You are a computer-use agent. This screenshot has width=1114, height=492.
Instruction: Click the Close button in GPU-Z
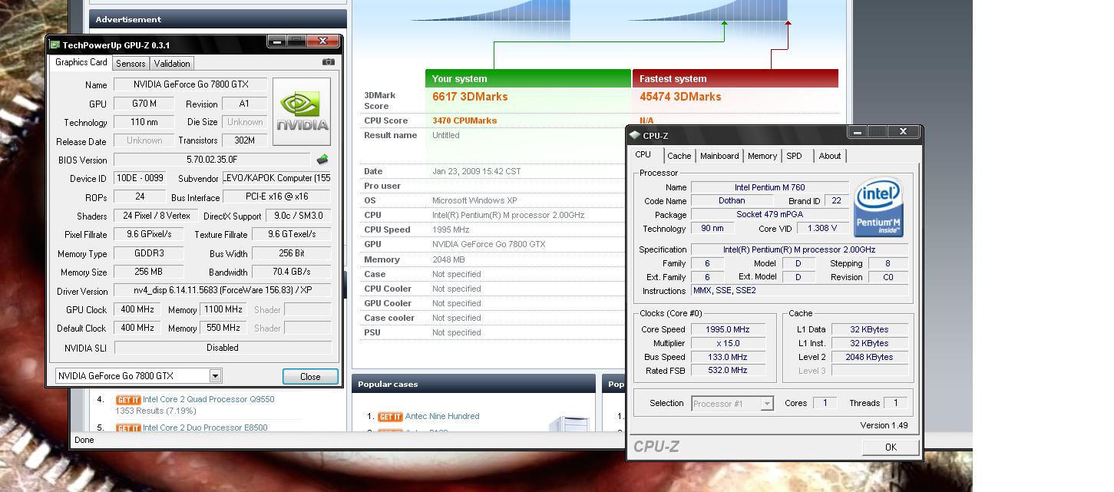point(310,376)
